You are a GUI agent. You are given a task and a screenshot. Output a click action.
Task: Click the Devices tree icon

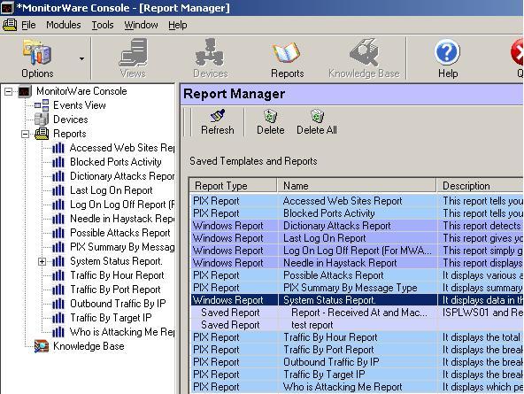(x=42, y=120)
